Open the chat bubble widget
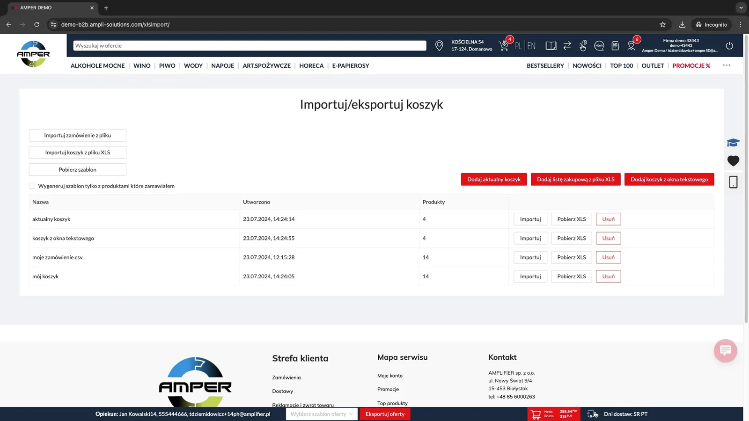 (x=725, y=350)
